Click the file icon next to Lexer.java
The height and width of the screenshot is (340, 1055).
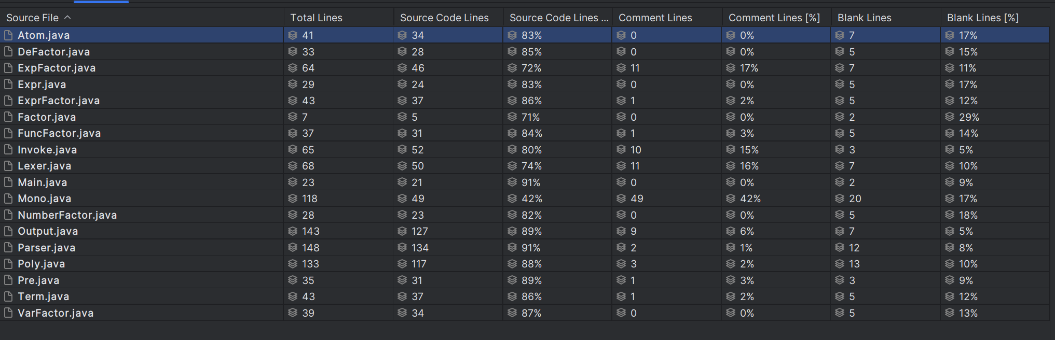(8, 166)
